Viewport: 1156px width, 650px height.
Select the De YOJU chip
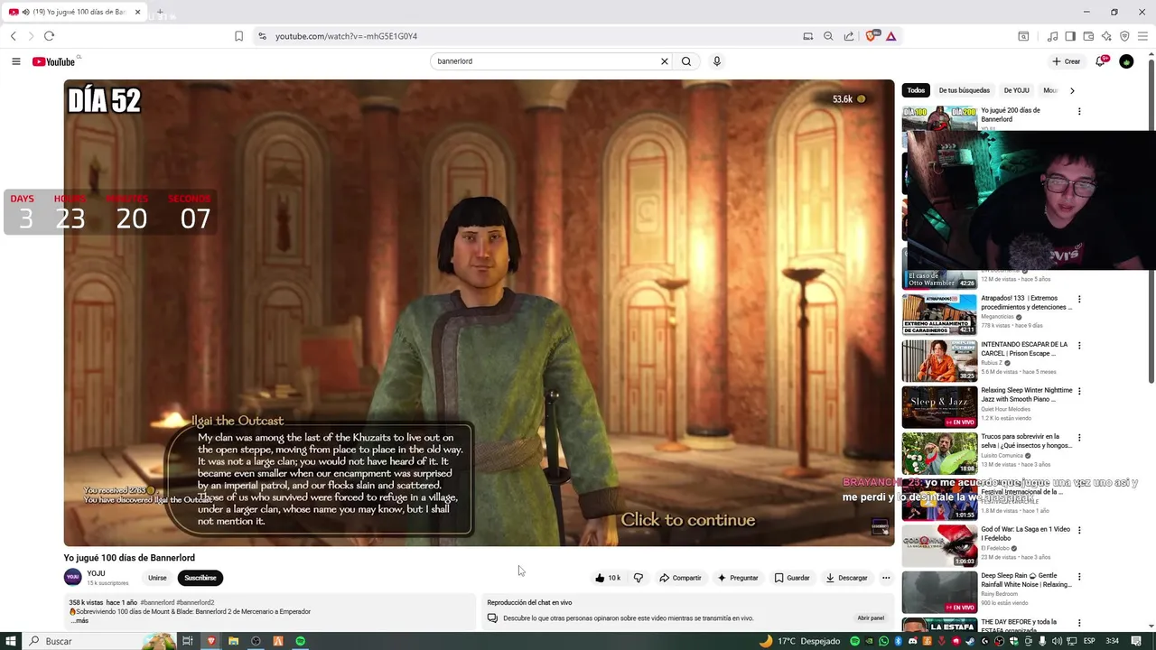pyautogui.click(x=1016, y=90)
